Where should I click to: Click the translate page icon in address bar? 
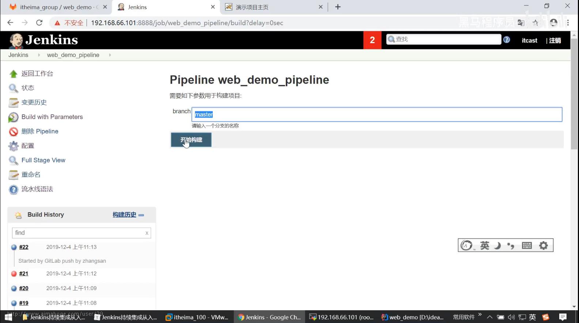click(x=521, y=23)
